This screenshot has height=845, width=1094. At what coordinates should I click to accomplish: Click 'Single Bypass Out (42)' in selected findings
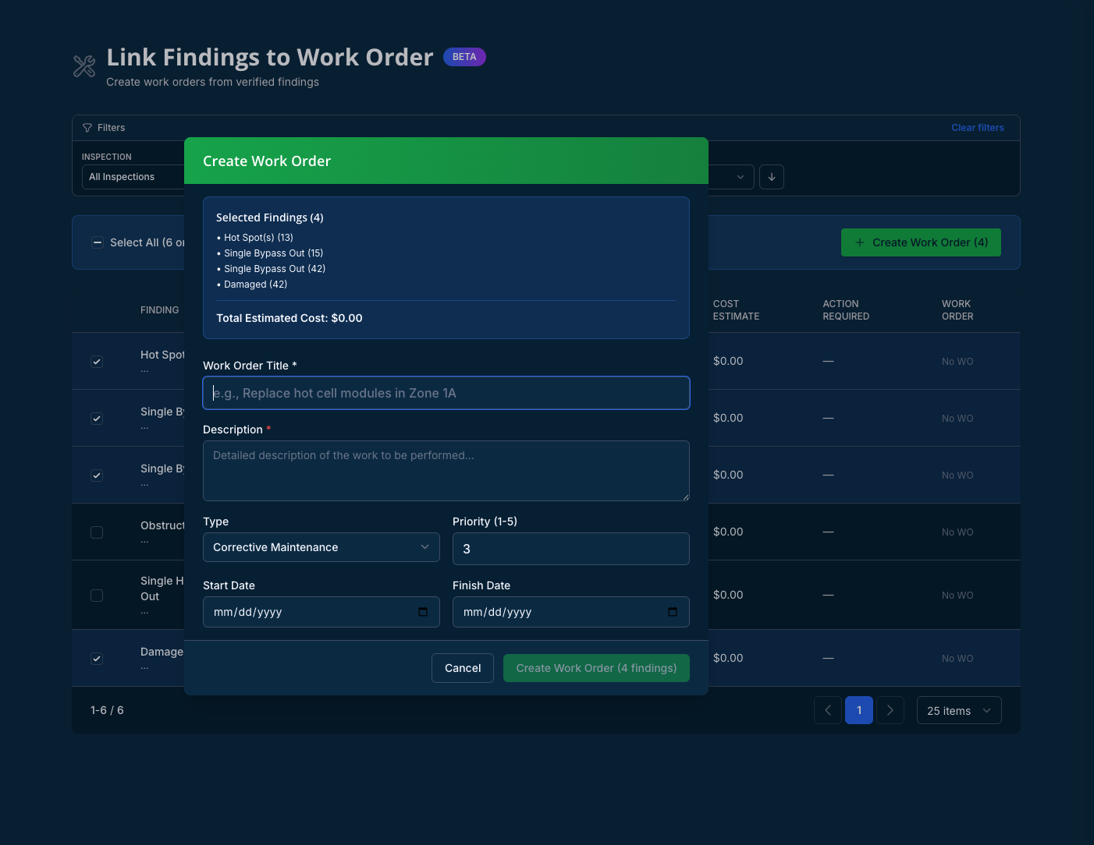[275, 269]
